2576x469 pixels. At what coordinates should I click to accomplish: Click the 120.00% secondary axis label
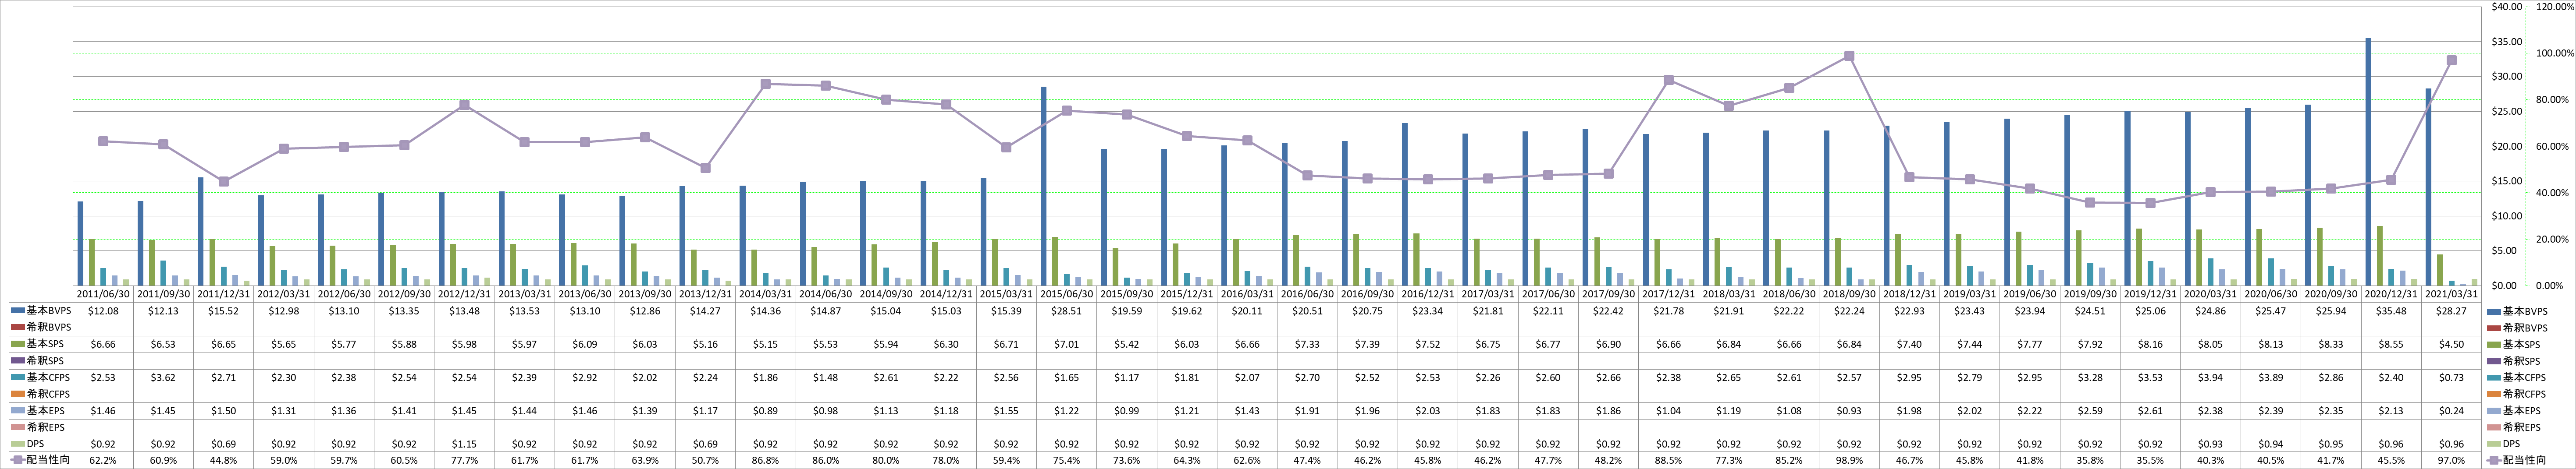coord(2555,7)
